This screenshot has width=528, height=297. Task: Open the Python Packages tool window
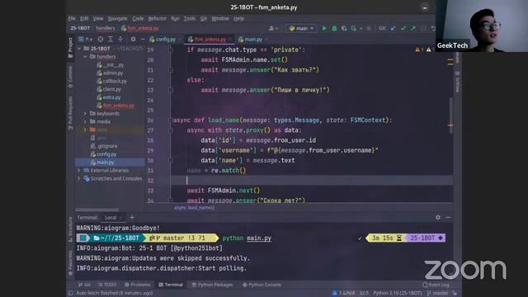point(212,285)
